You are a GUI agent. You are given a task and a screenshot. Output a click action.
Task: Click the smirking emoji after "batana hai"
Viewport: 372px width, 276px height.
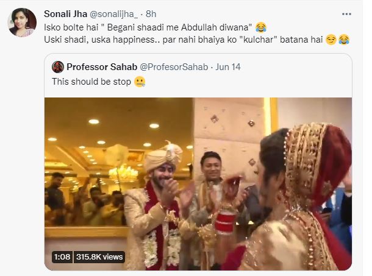(331, 40)
